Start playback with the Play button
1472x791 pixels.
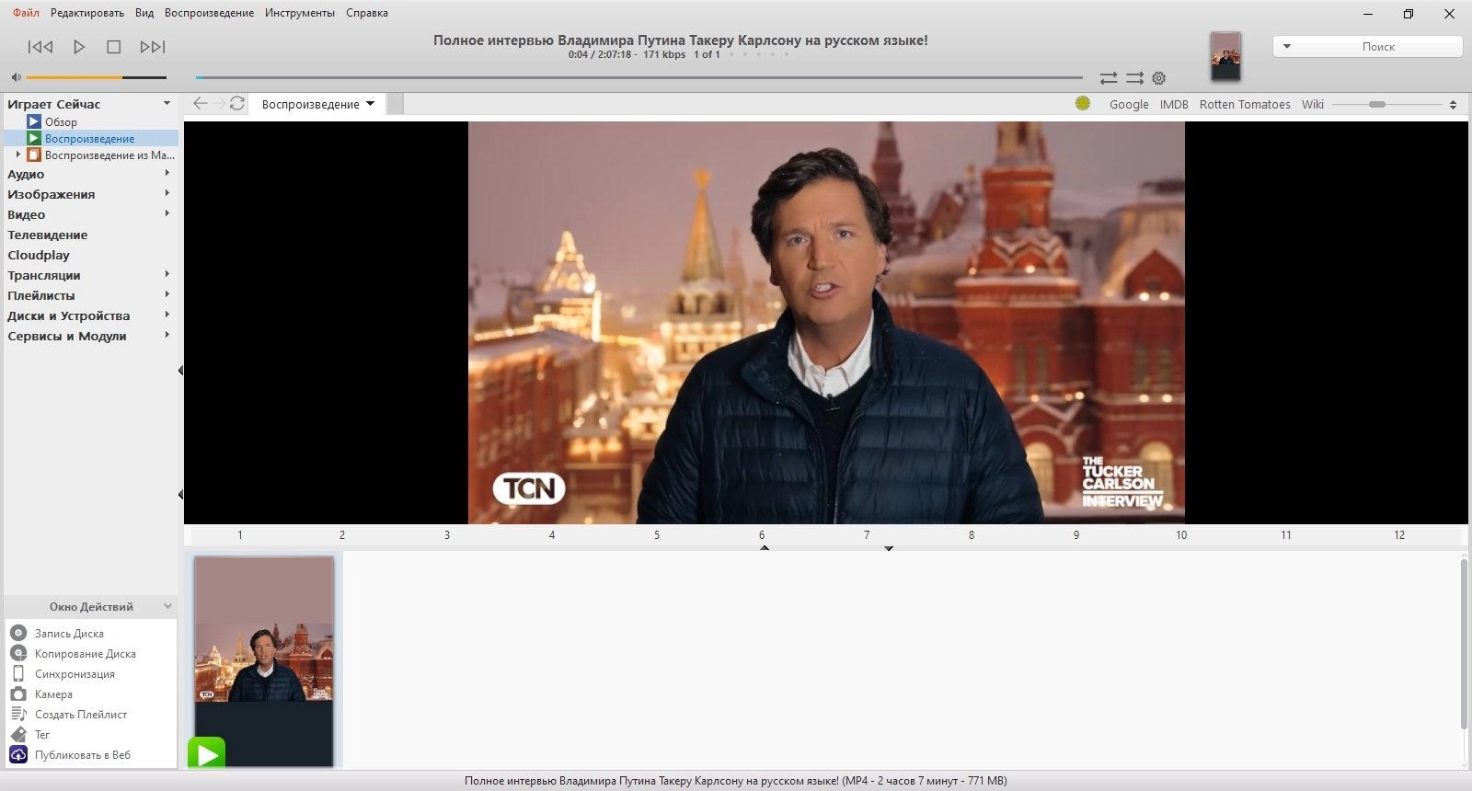click(79, 47)
